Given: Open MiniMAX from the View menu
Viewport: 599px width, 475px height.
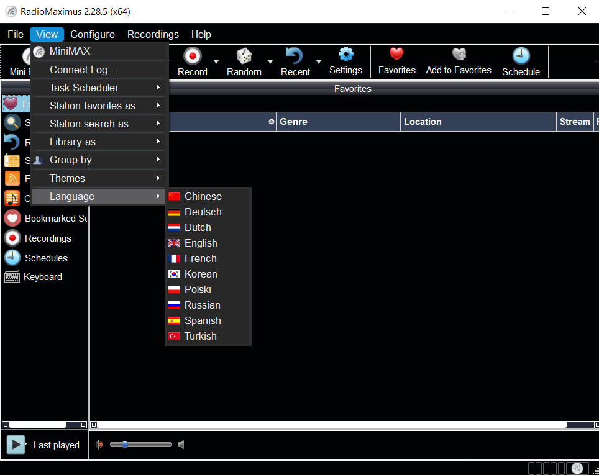Looking at the screenshot, I should tap(99, 51).
